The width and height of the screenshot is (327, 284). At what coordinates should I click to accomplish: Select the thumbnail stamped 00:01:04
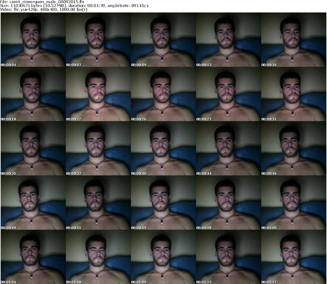click(x=33, y=257)
